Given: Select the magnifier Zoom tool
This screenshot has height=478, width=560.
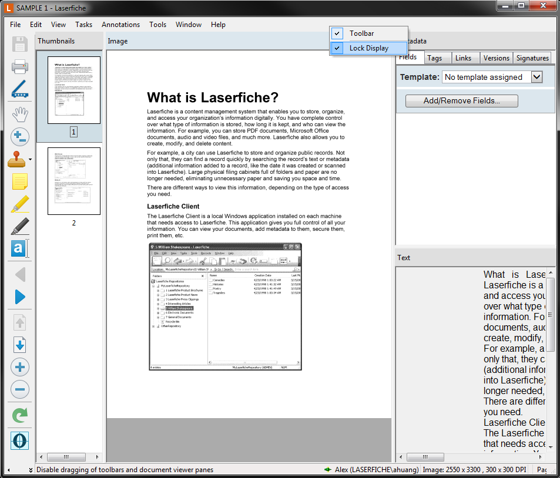Looking at the screenshot, I should pos(19,137).
